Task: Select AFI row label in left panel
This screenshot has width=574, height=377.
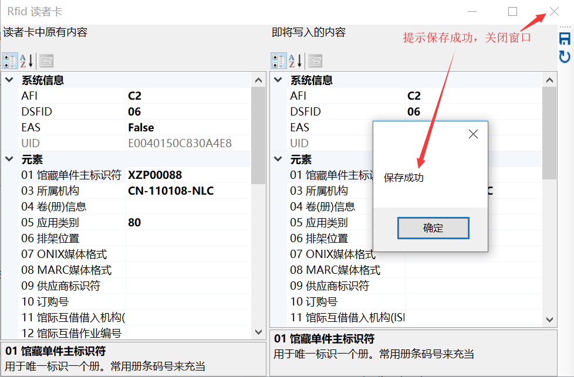Action: [x=29, y=96]
